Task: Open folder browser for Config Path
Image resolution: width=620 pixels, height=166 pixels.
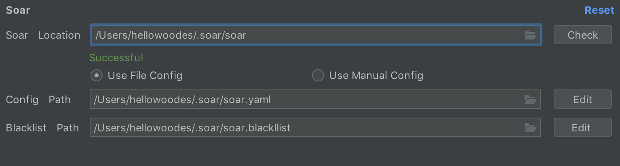Action: [x=530, y=100]
